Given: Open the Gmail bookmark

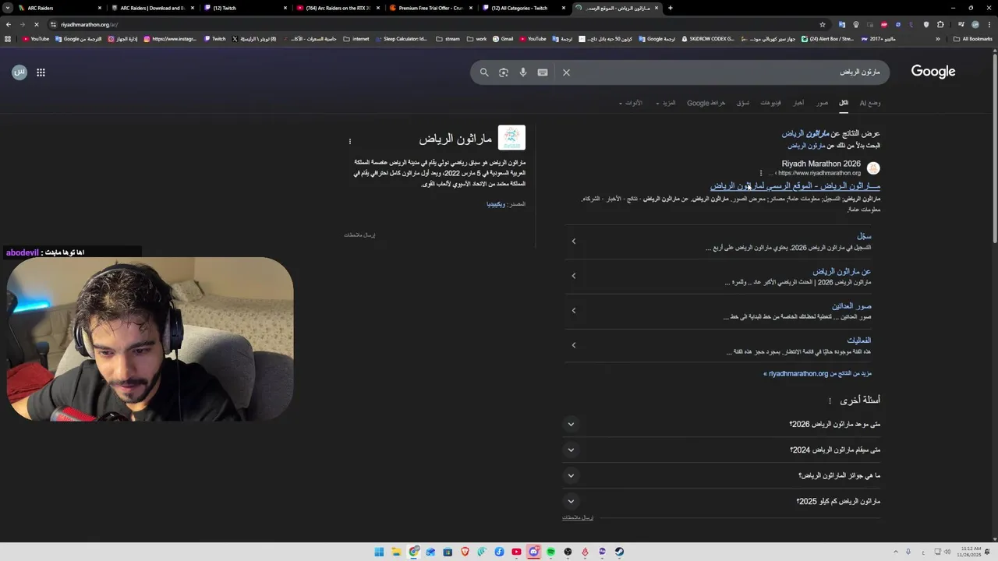Looking at the screenshot, I should (502, 39).
